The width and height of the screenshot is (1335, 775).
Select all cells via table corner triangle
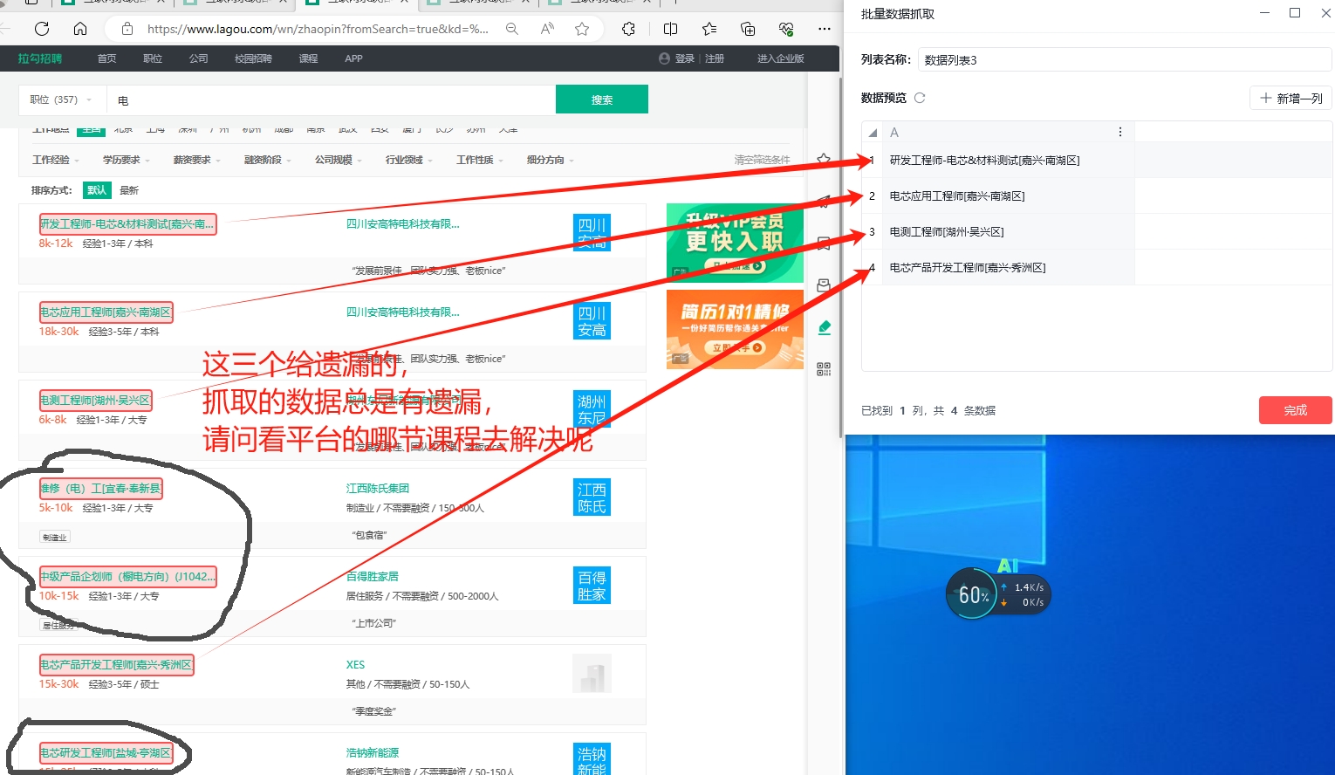pos(873,133)
